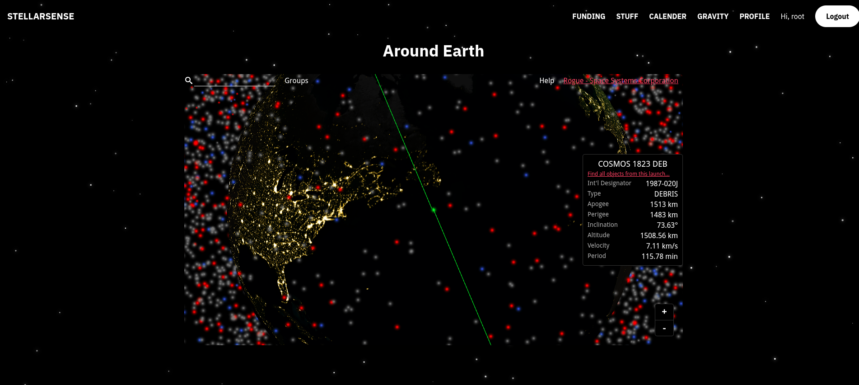Focus the satellite search input field

[x=234, y=80]
